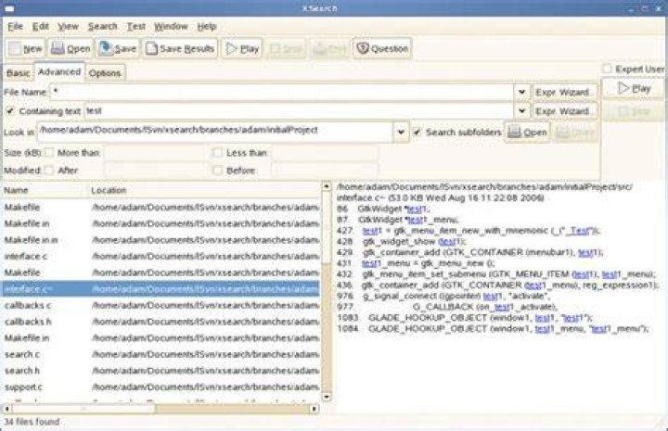Tick the Size More than checkbox
This screenshot has width=668, height=431.
click(49, 153)
